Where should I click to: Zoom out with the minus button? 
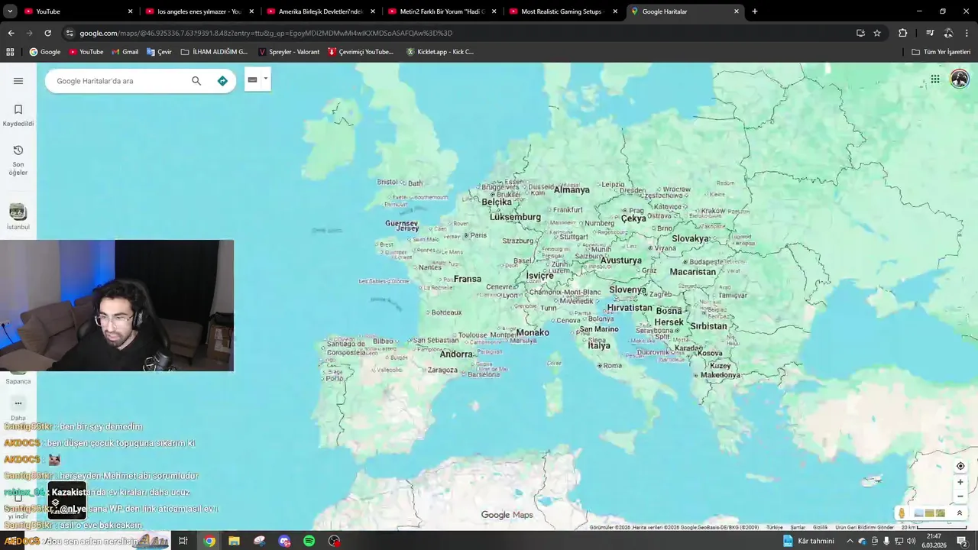(x=960, y=496)
